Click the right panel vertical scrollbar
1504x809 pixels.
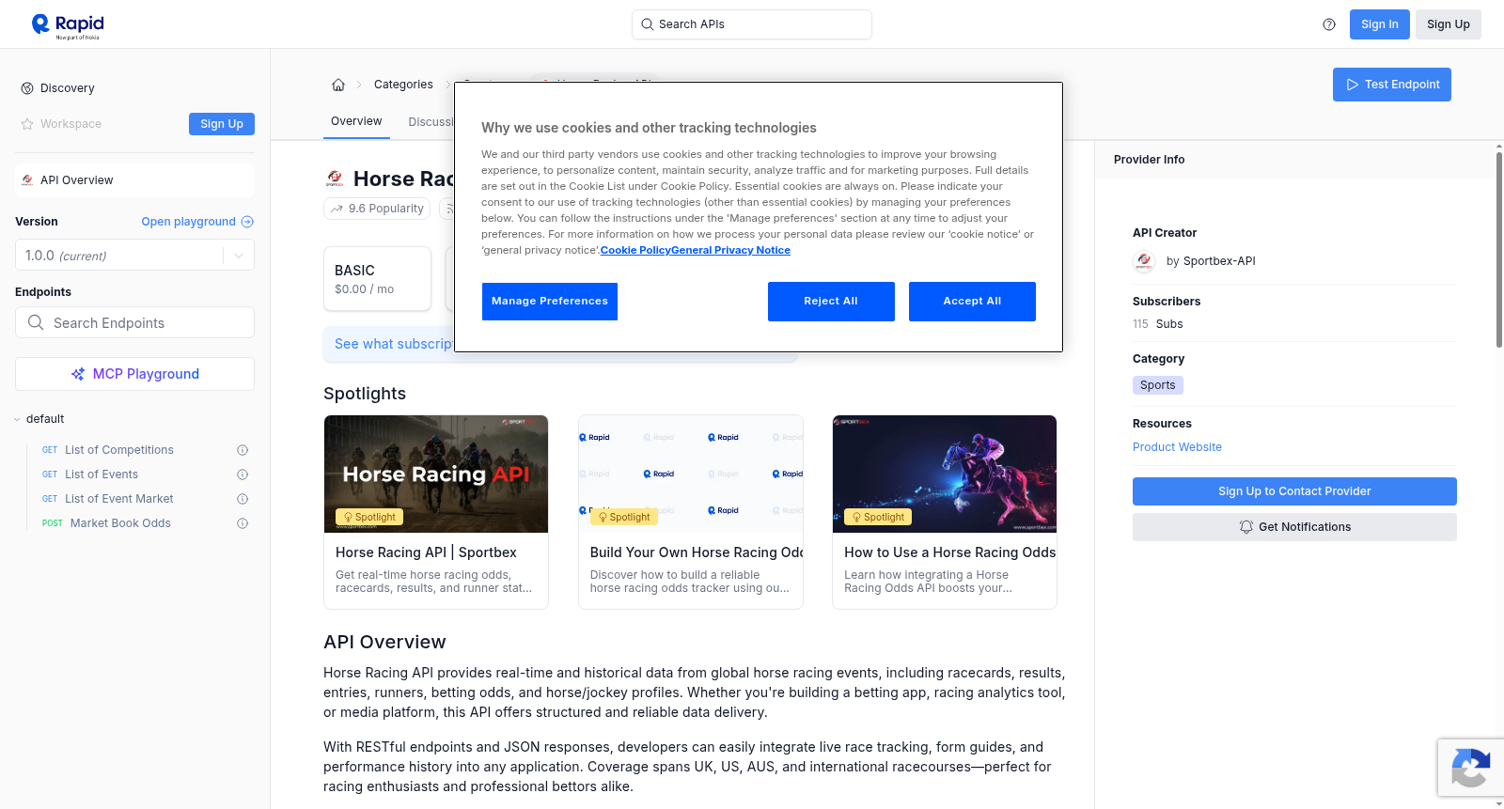(x=1498, y=249)
